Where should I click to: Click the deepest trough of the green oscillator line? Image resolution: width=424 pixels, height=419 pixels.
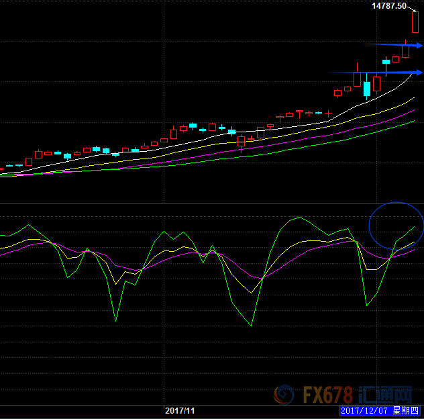[252, 326]
